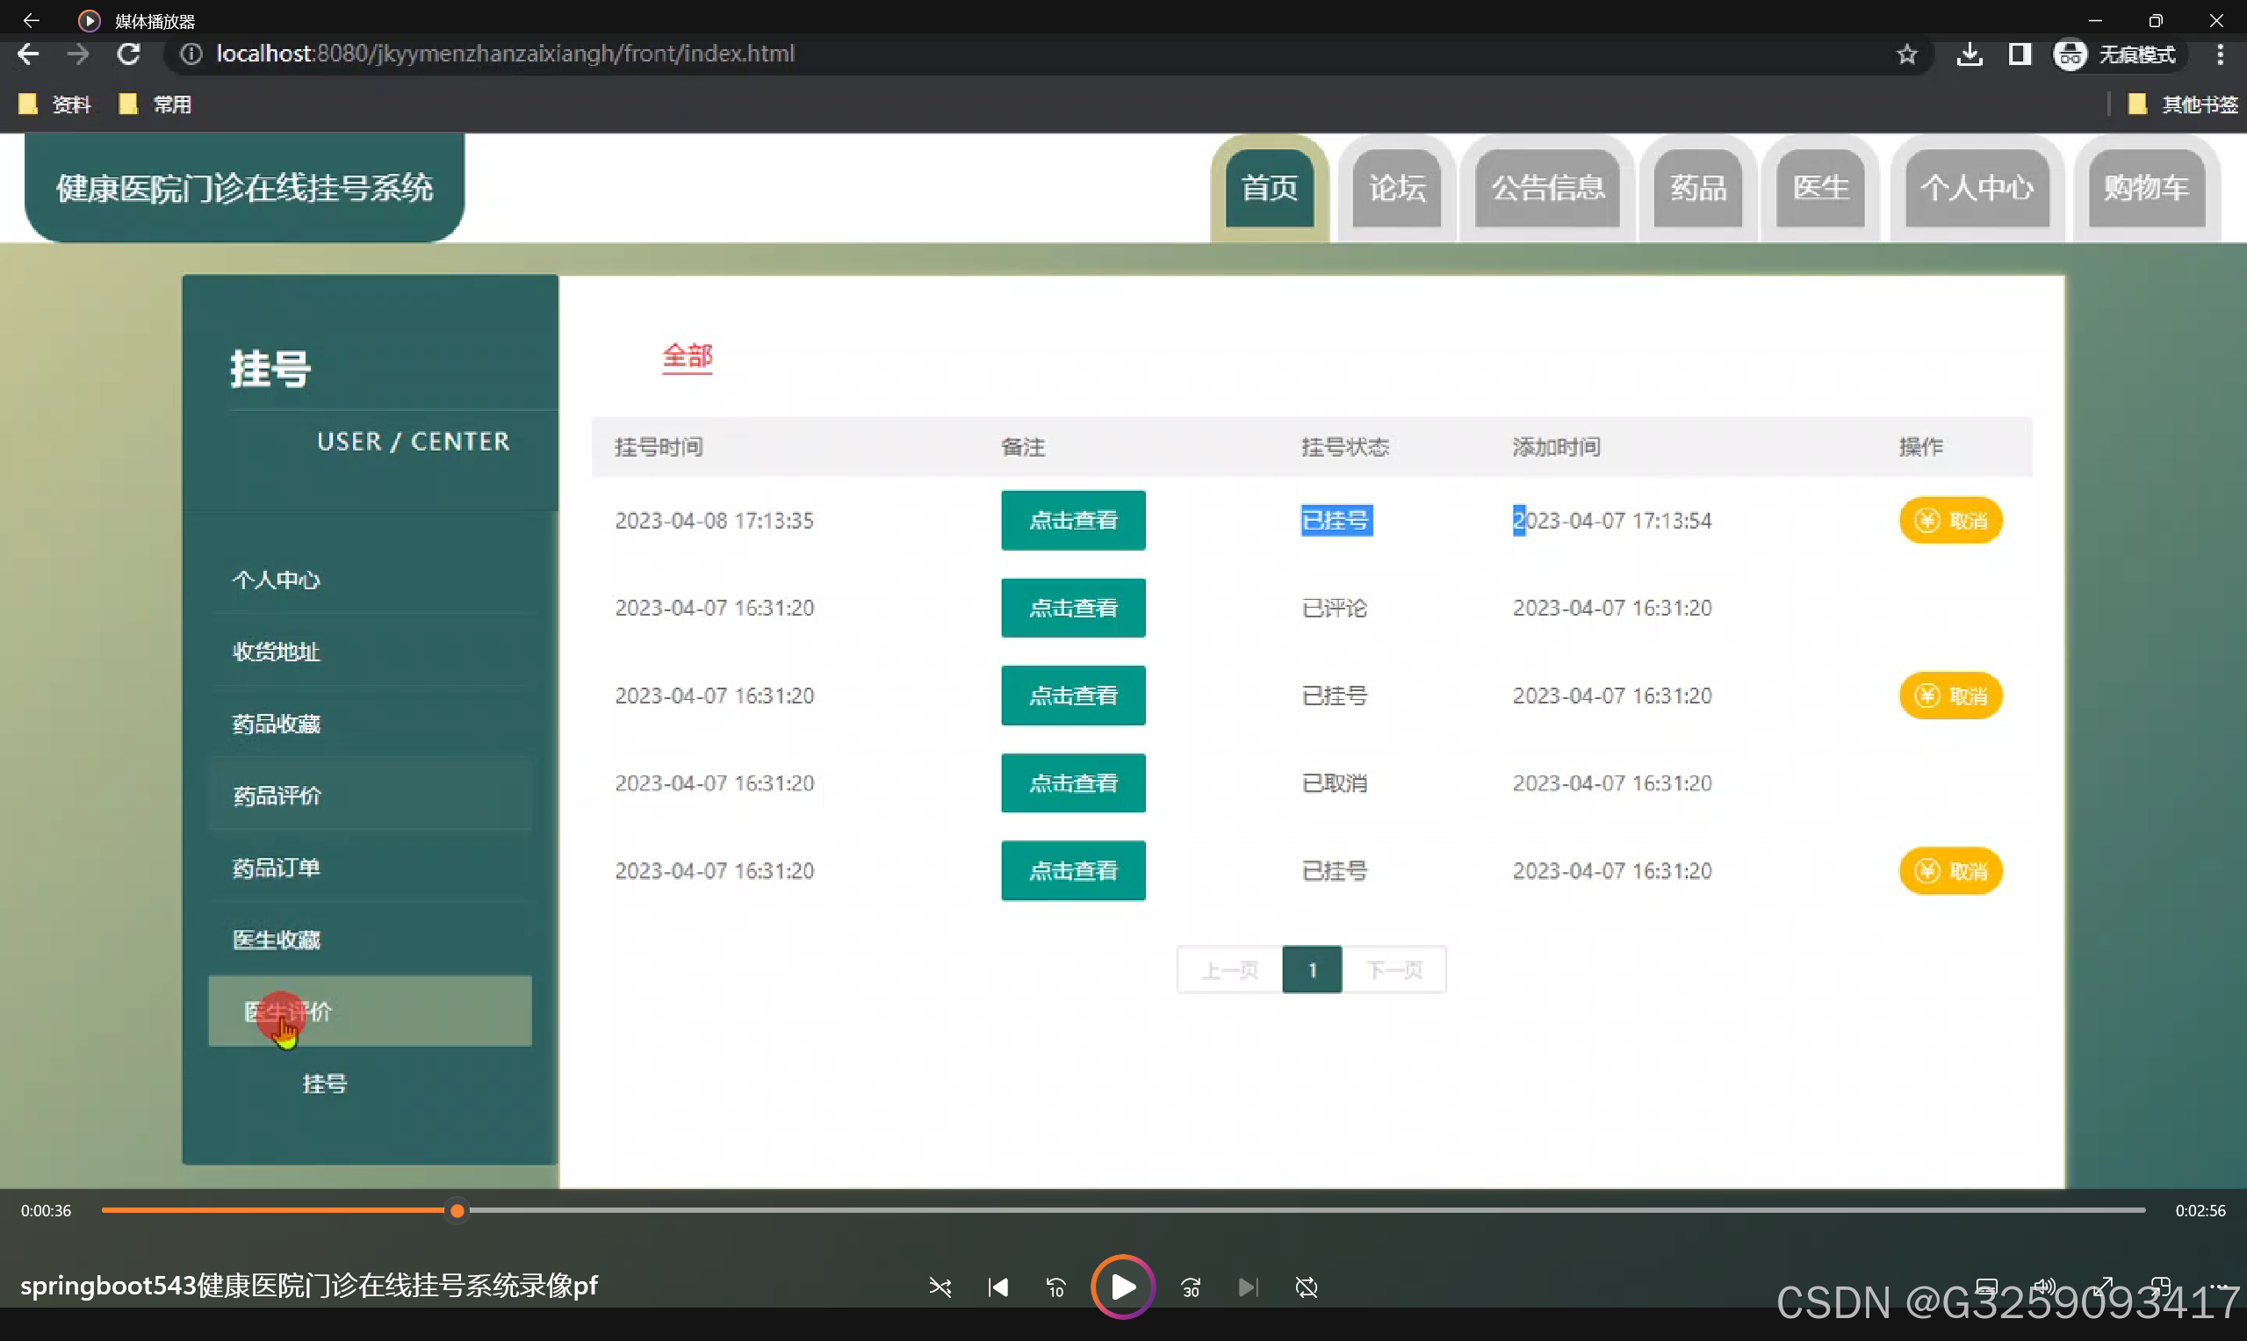Open the browser three-dot menu

tap(2219, 54)
